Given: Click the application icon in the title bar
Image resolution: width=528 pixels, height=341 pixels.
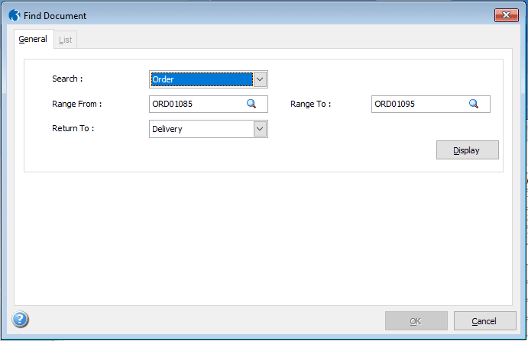Looking at the screenshot, I should pos(15,15).
